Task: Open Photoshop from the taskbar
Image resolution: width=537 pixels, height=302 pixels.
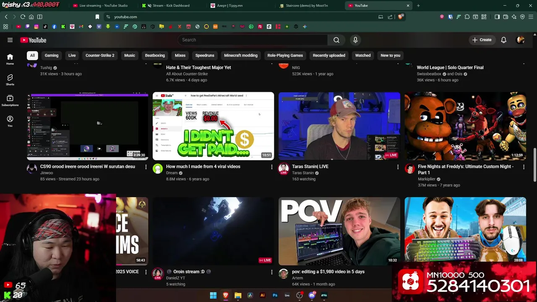Action: (x=275, y=295)
